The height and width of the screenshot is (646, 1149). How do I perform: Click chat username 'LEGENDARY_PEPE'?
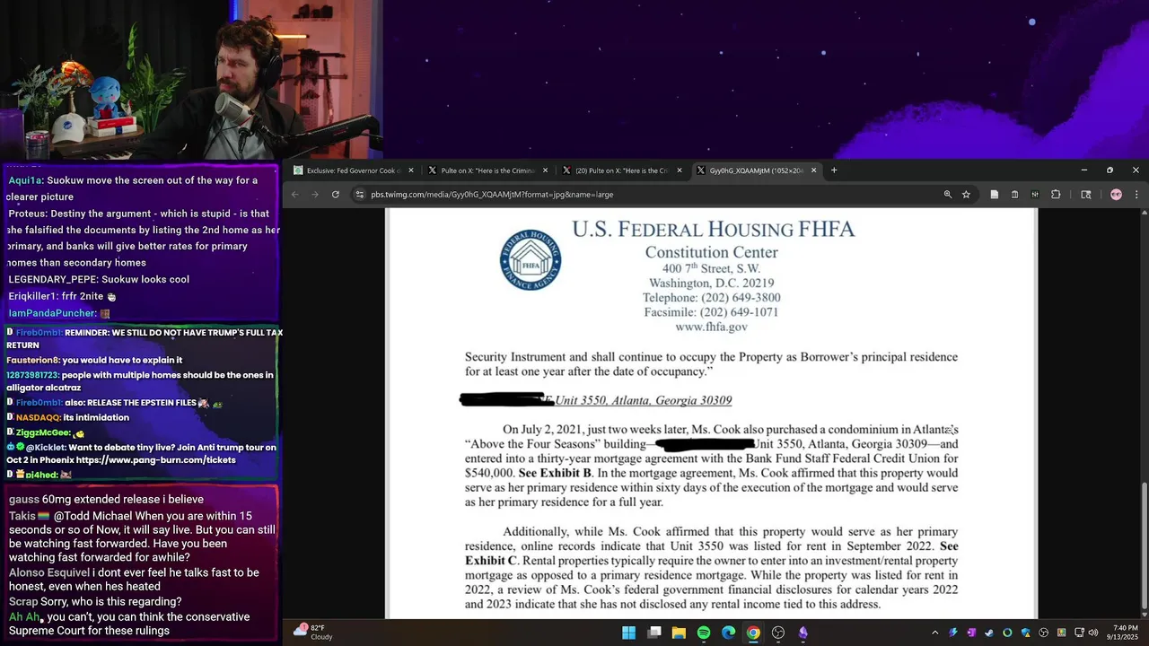coord(53,279)
